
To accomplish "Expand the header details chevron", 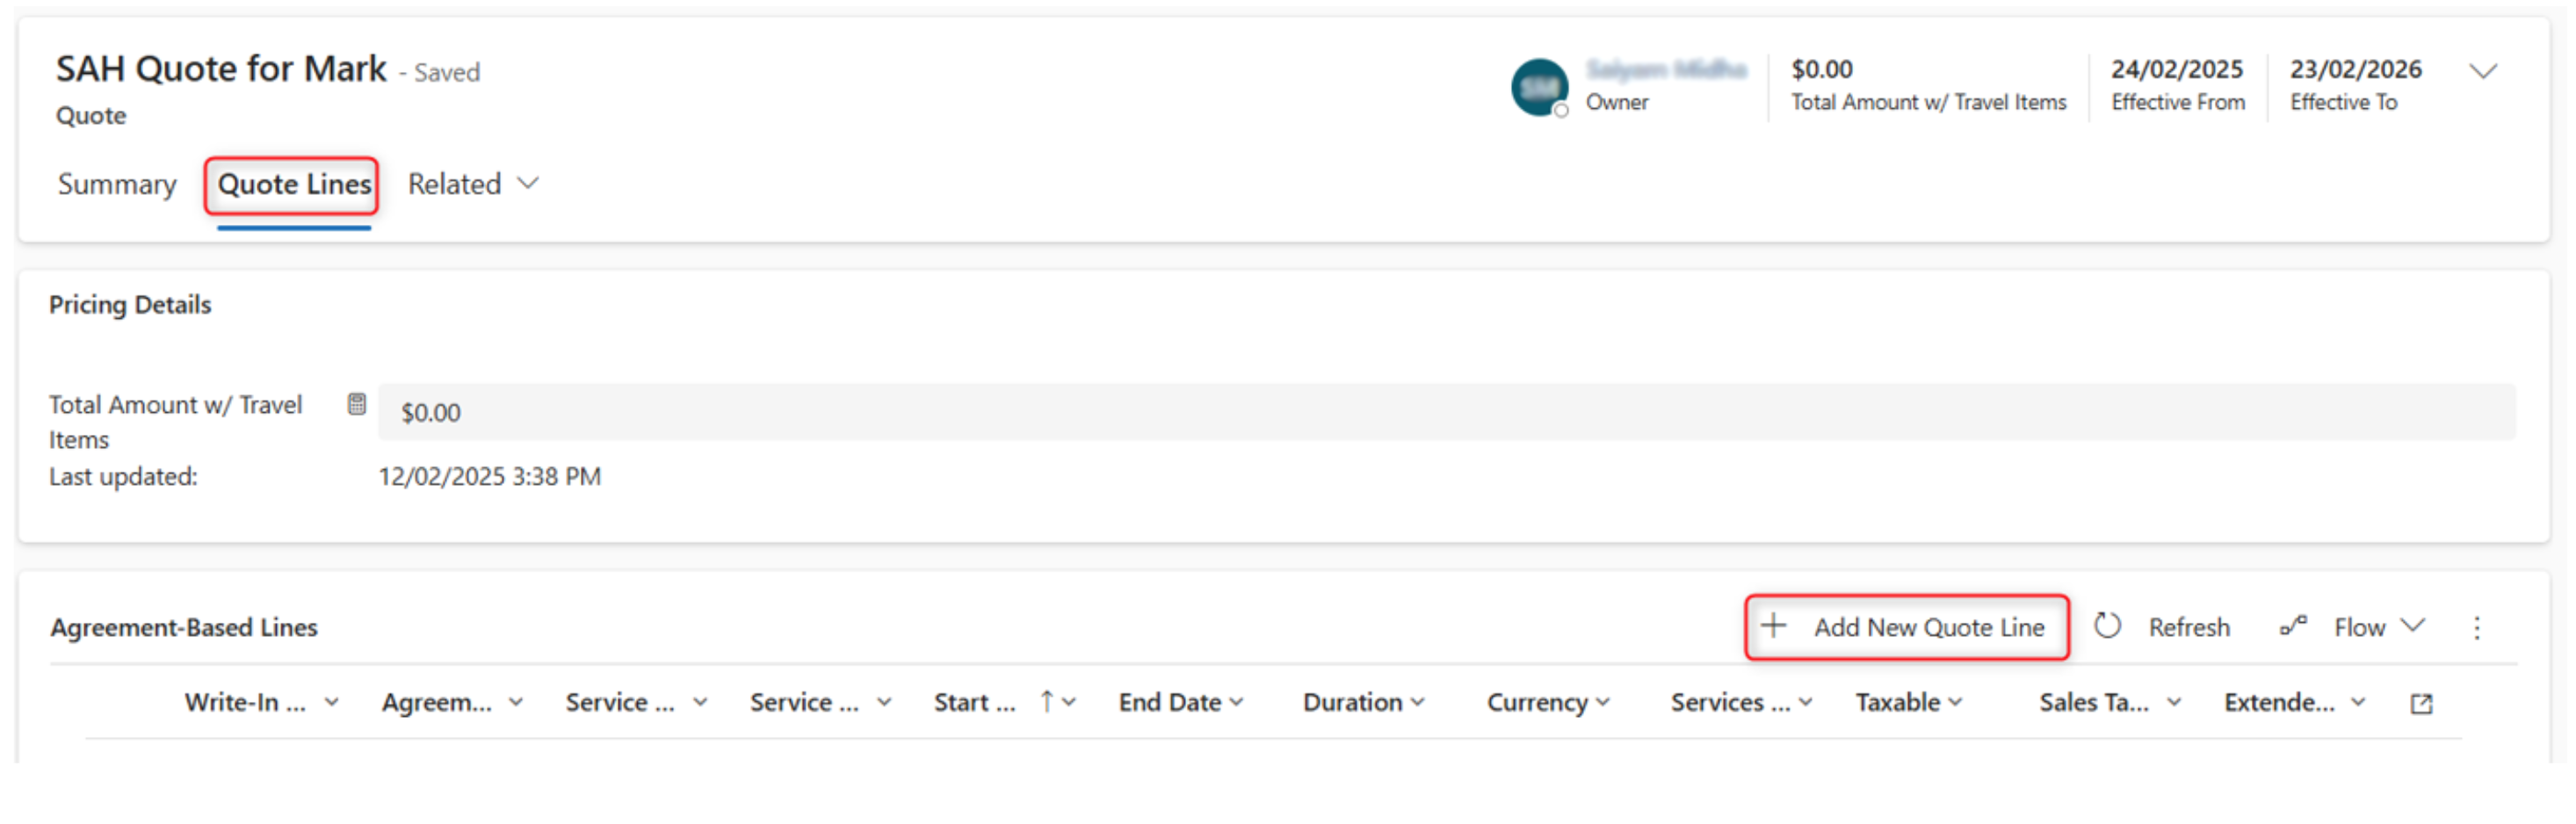I will (x=2482, y=72).
